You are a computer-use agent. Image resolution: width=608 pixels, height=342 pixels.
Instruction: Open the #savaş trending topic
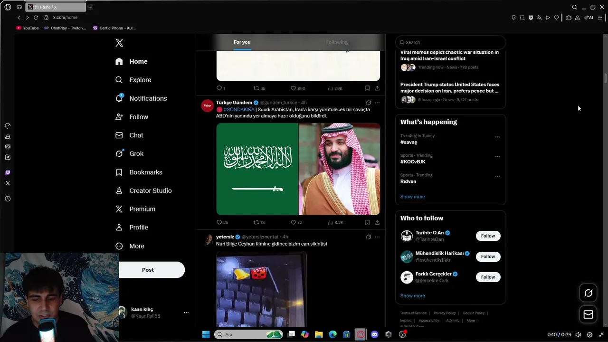click(408, 142)
